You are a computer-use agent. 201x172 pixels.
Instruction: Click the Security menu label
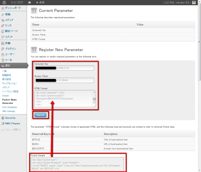(10, 118)
